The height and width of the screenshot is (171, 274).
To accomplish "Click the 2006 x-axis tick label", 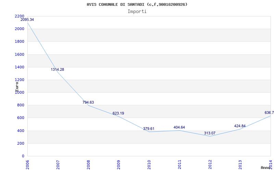I will pos(28,164).
